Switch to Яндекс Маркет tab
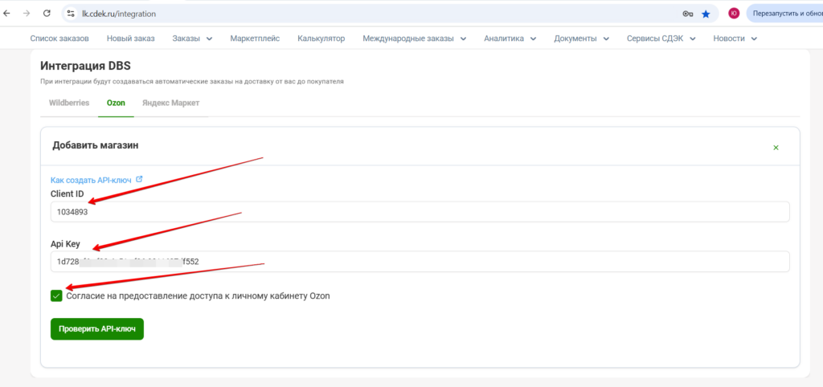 point(171,103)
